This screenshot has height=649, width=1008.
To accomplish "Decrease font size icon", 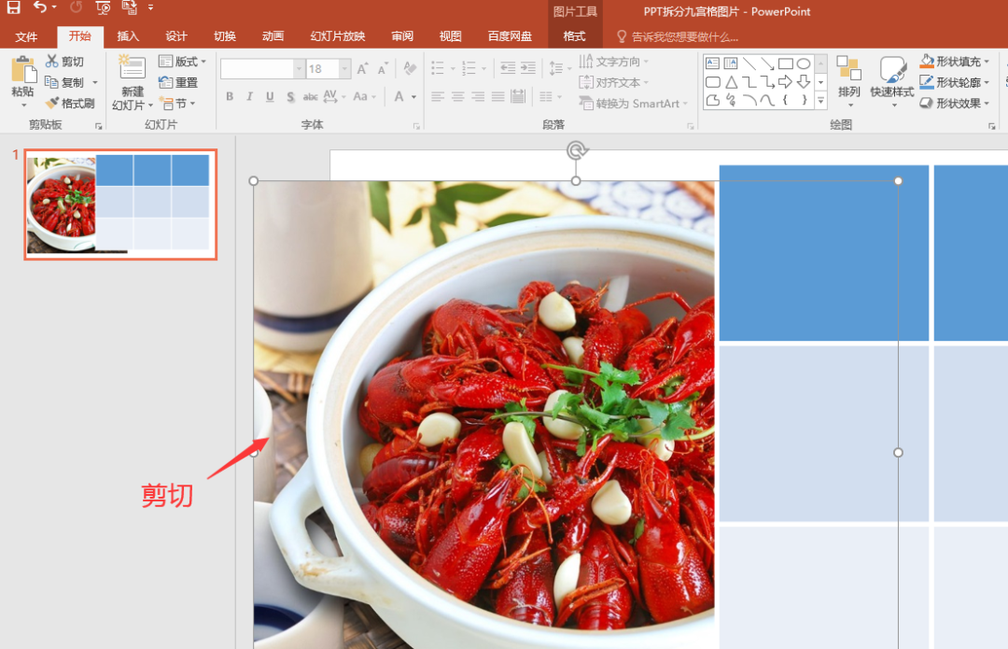I will 384,69.
